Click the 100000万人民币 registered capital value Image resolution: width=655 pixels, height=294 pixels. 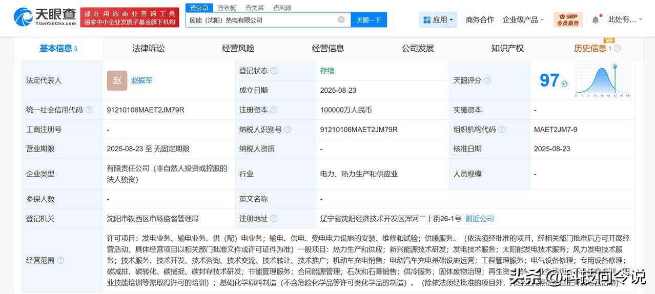point(346,110)
